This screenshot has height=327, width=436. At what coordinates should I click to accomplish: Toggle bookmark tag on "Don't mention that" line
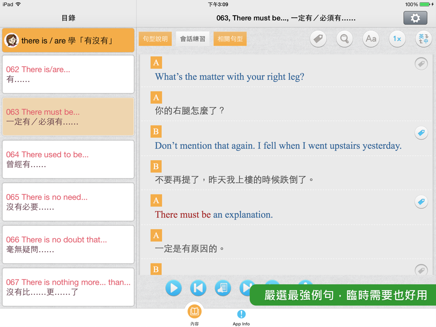[x=421, y=133]
